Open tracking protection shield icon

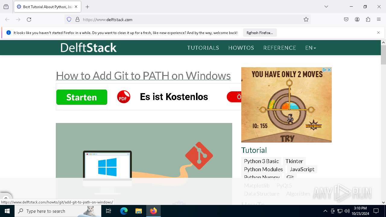pos(69,20)
